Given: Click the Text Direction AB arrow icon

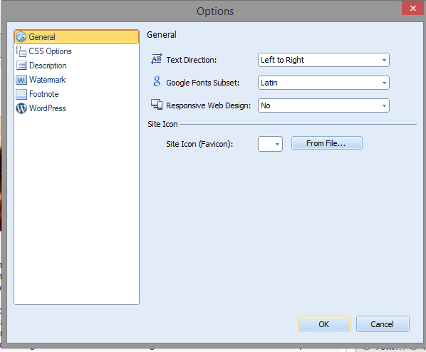Looking at the screenshot, I should click(157, 58).
